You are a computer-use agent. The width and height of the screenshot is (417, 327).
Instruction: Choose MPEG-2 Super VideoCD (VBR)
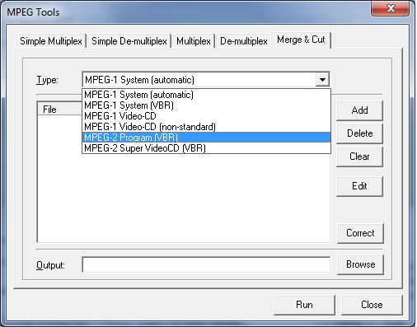click(206, 148)
